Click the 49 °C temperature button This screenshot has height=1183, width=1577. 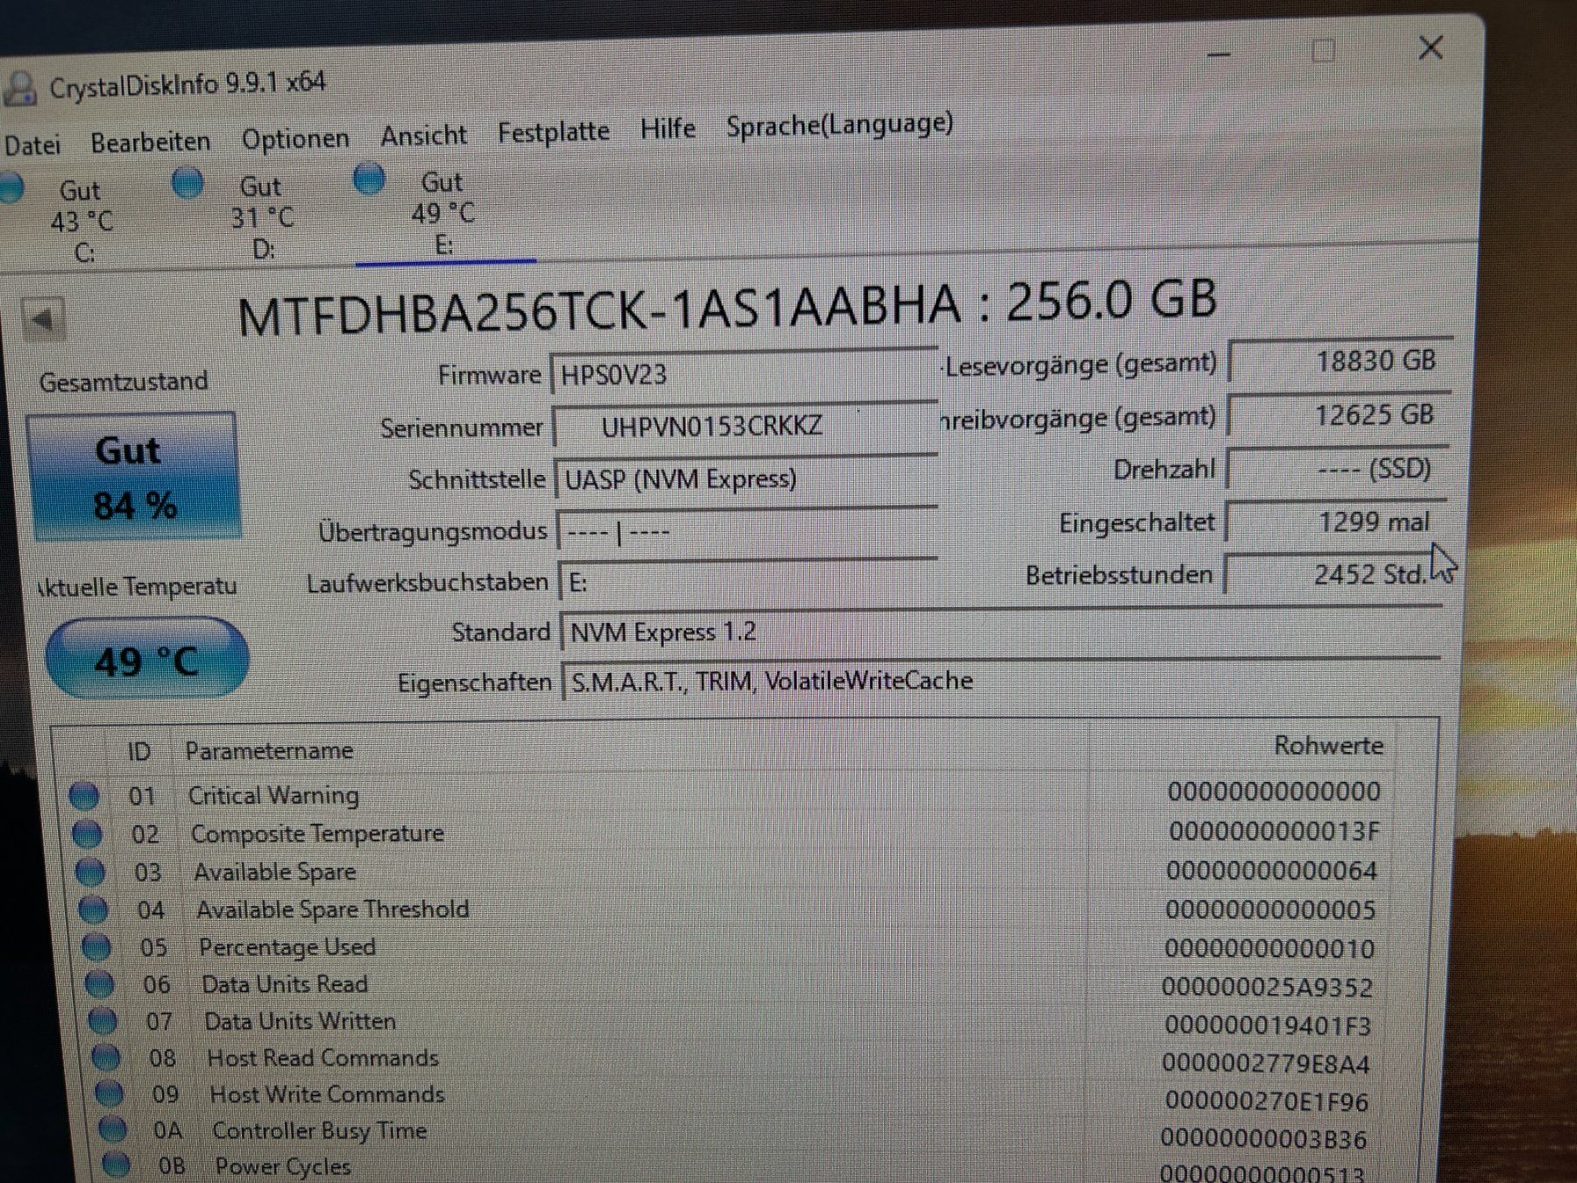146,659
